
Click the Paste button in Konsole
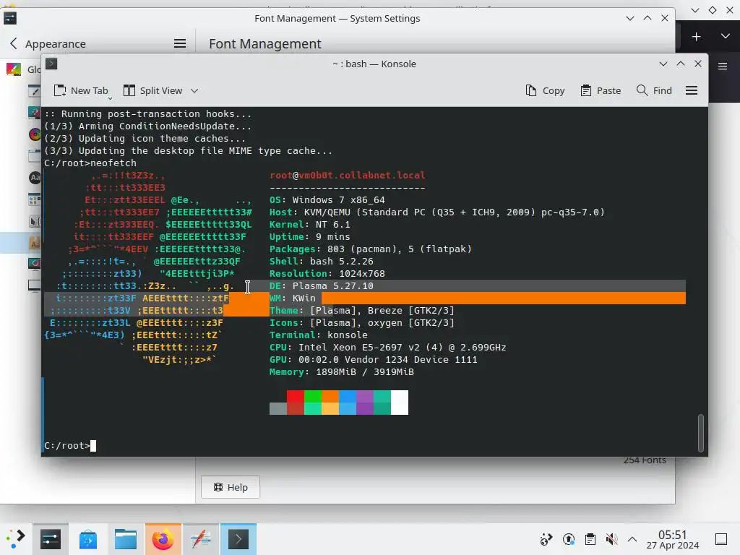601,90
